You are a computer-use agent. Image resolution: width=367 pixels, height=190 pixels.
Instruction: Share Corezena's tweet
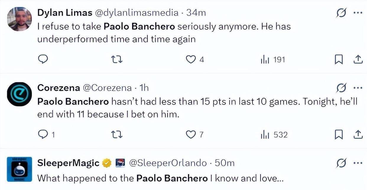click(358, 135)
